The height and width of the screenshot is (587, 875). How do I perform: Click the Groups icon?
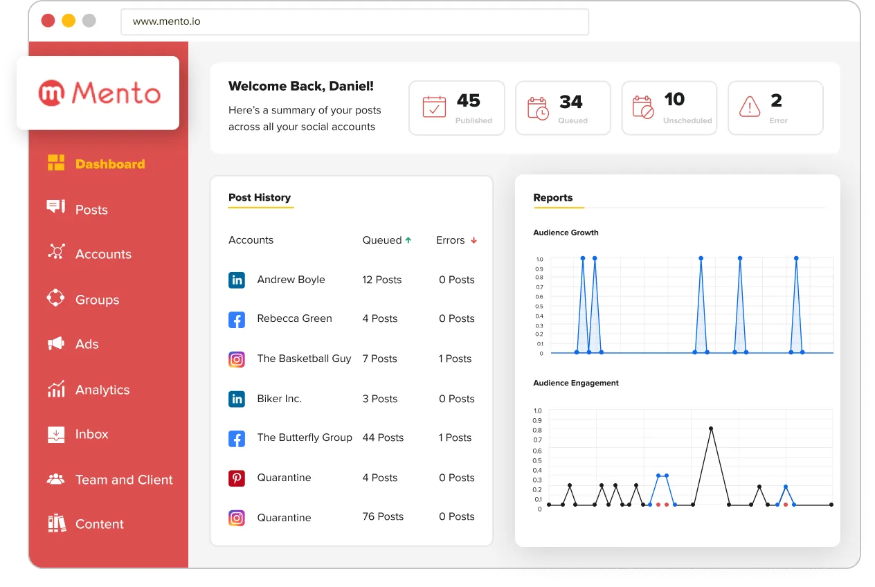55,299
